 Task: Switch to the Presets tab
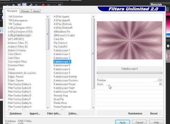pyautogui.click(x=25, y=11)
